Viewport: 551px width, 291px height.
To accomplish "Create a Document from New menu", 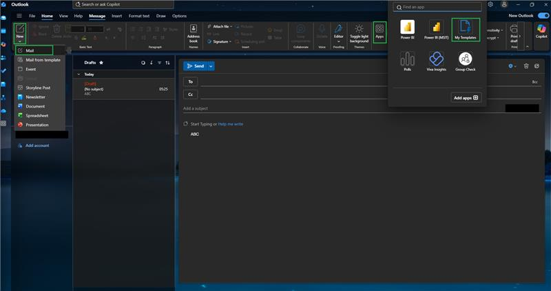I will coord(40,106).
